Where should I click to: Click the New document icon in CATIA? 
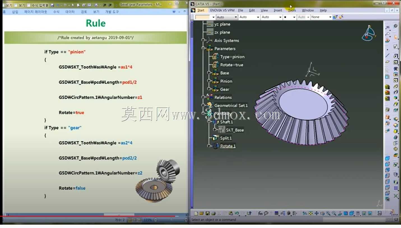pyautogui.click(x=196, y=213)
